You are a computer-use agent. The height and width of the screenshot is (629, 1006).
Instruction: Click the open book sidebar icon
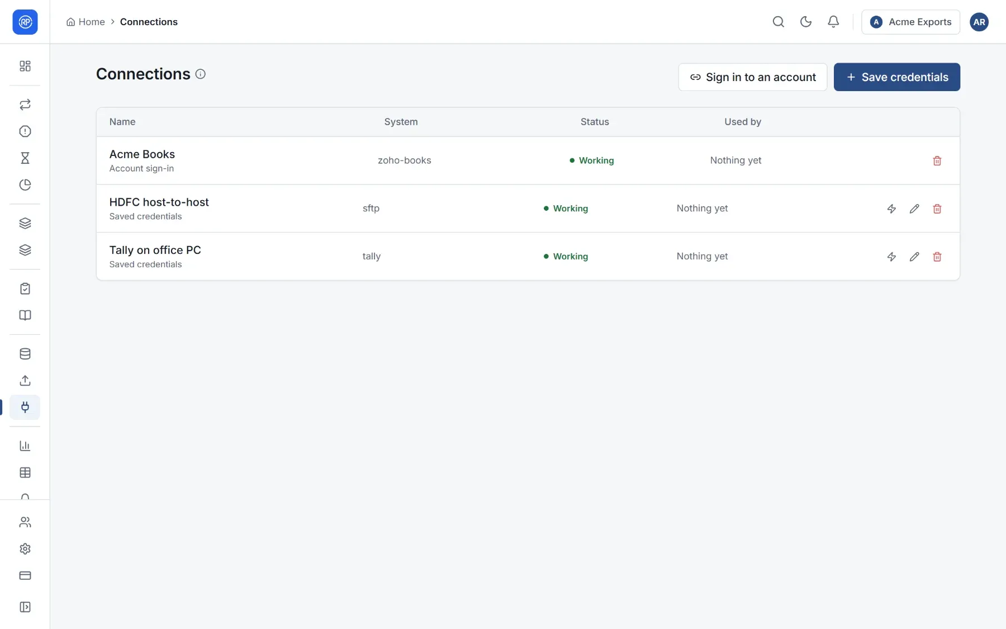point(25,315)
